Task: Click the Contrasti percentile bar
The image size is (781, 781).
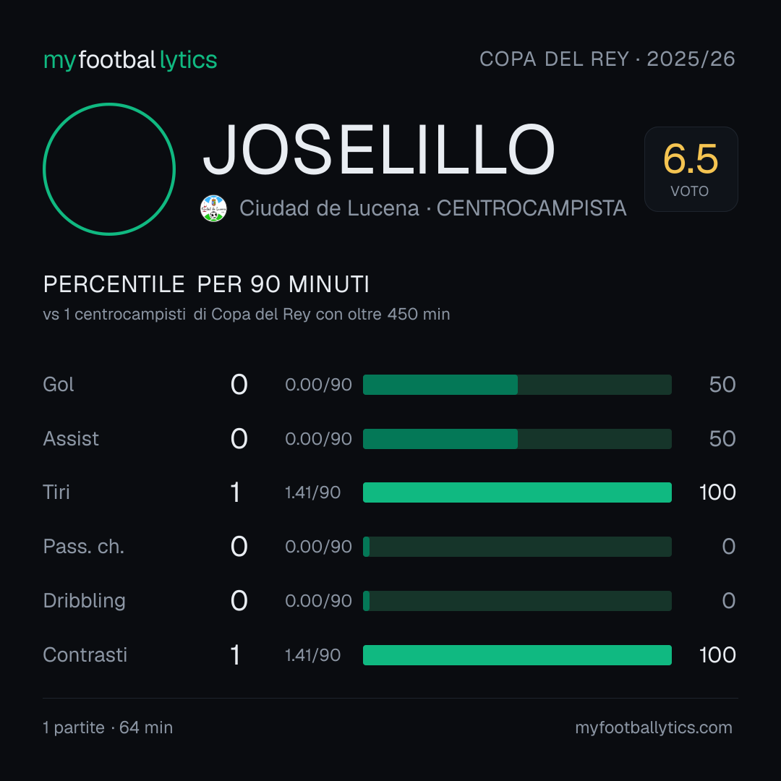Action: (x=517, y=655)
